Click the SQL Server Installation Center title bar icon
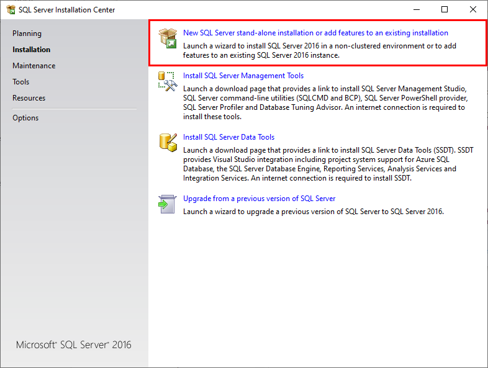This screenshot has width=488, height=368. (x=11, y=10)
